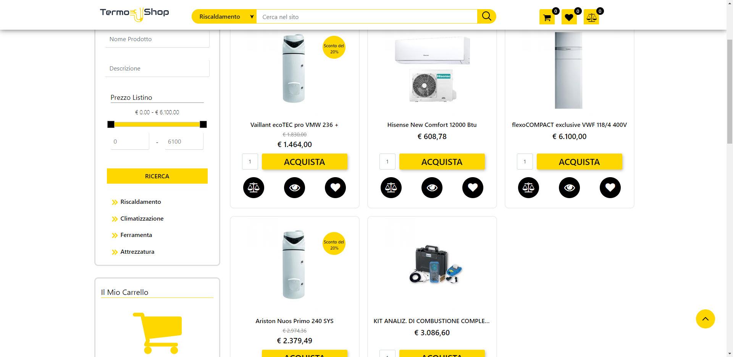Quick view the Vaillant ecoTEC pro
Screen dimensions: 733x357
[x=294, y=187]
